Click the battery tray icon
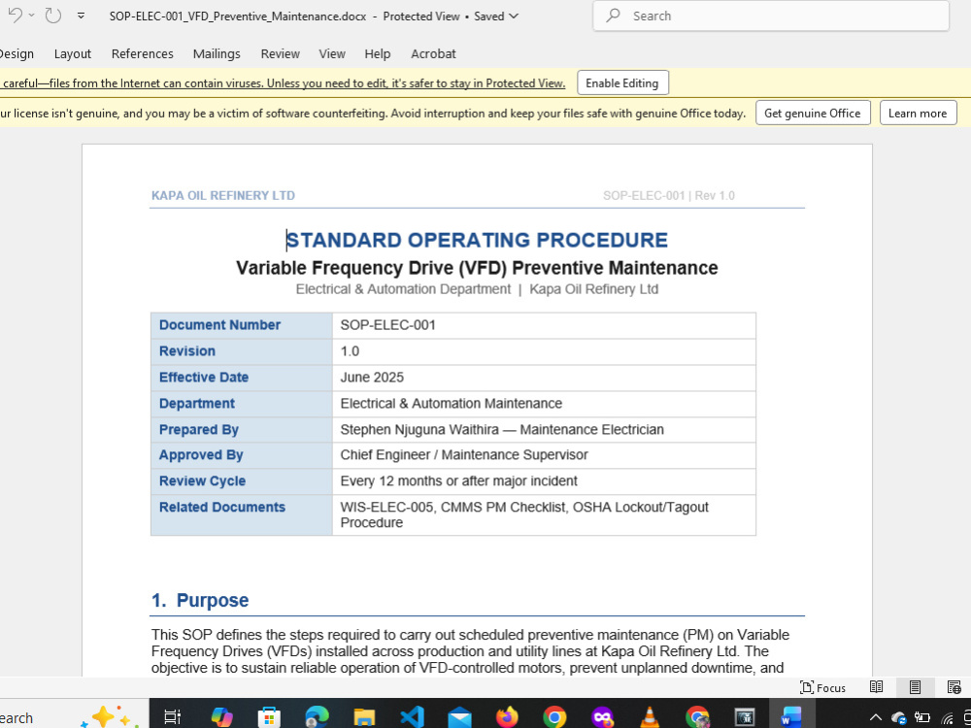Viewport: 971px width, 728px height. (922, 717)
